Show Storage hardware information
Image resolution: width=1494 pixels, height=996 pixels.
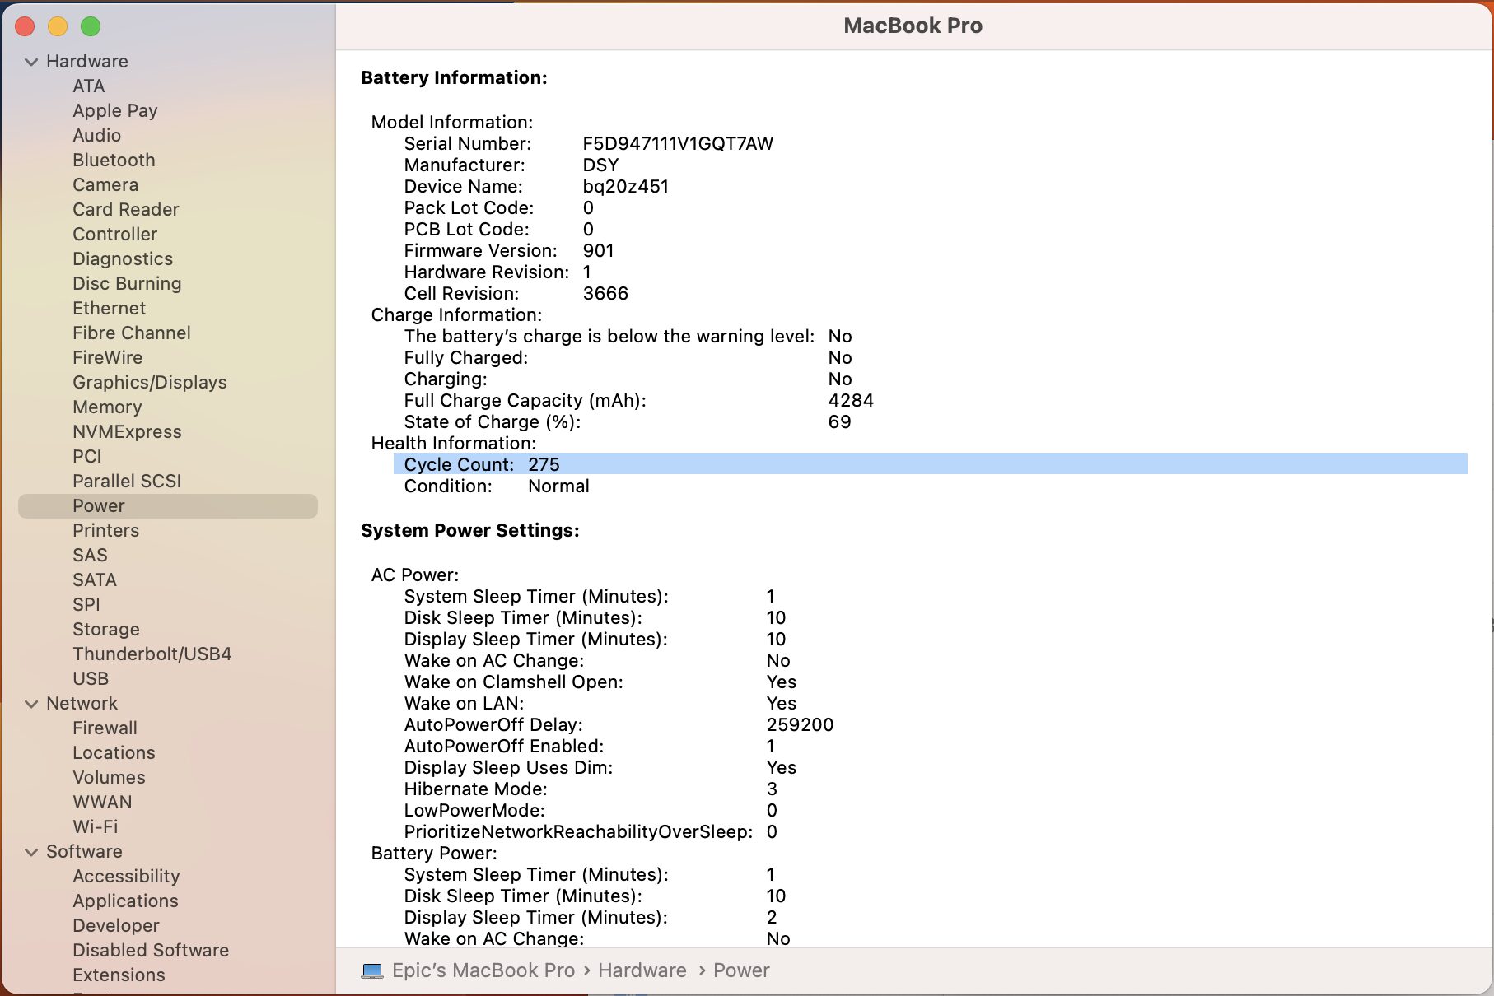pos(106,630)
